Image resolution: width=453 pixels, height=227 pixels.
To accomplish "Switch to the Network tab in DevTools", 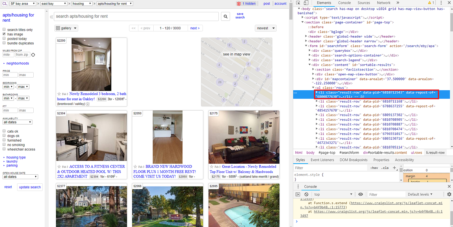I will pyautogui.click(x=383, y=3).
